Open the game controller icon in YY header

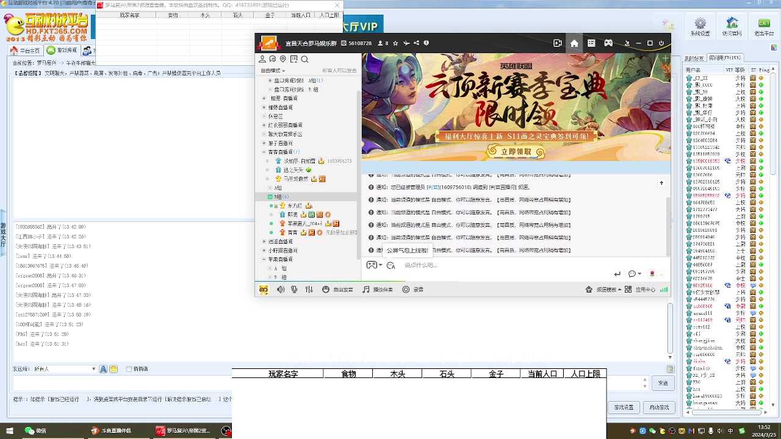pos(608,43)
